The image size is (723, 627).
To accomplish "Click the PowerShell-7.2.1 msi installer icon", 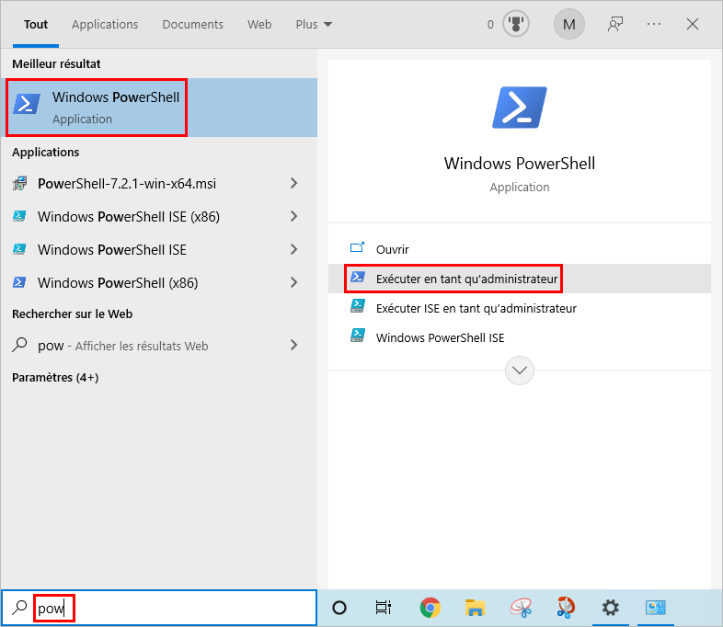I will (19, 183).
